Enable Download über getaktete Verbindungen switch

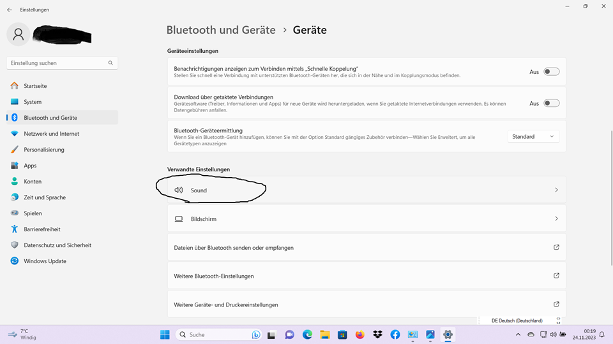[x=551, y=103]
